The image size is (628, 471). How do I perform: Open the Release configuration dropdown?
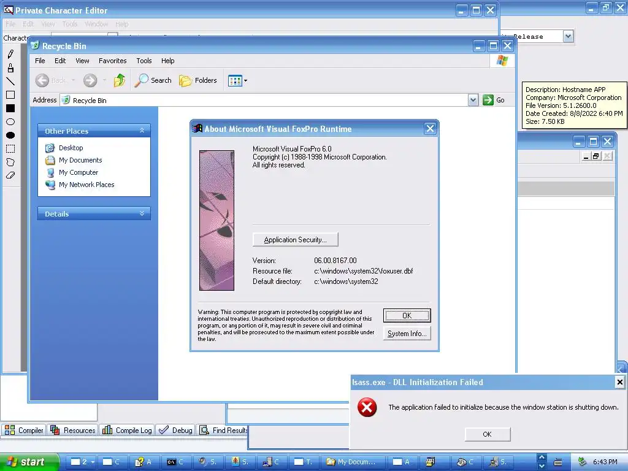click(568, 36)
